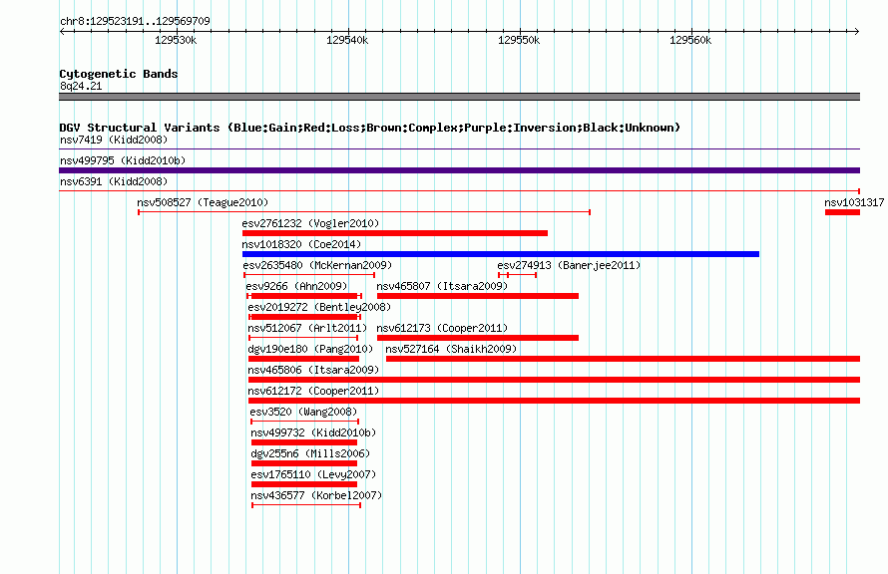Click the esv2761232 (Vogler2010) label
This screenshot has width=888, height=574.
310,223
